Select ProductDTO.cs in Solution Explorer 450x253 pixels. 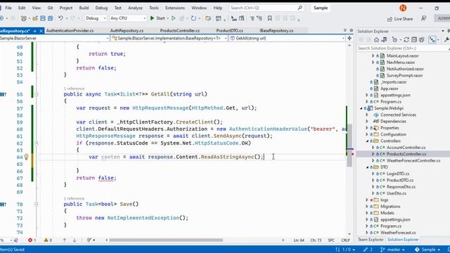pos(400,181)
